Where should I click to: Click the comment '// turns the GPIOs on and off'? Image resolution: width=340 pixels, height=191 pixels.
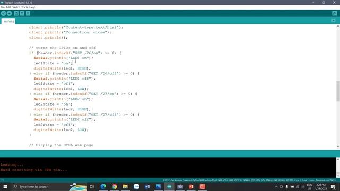(62, 48)
